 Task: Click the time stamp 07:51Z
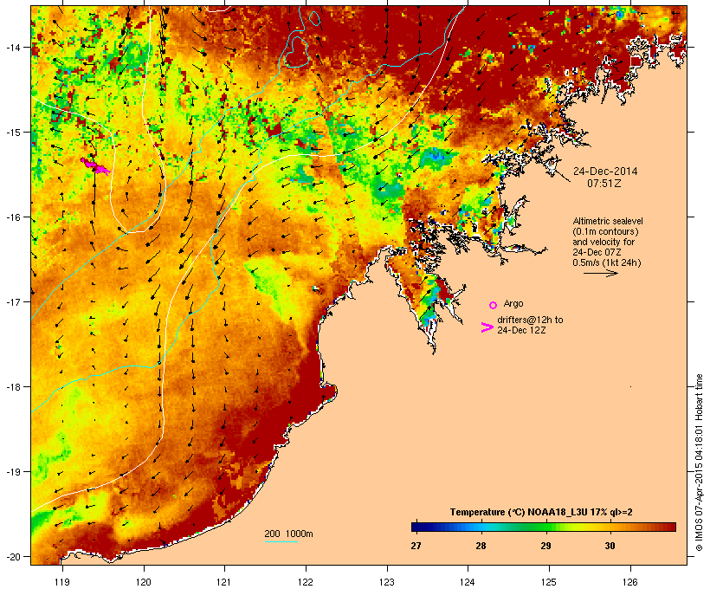604,184
